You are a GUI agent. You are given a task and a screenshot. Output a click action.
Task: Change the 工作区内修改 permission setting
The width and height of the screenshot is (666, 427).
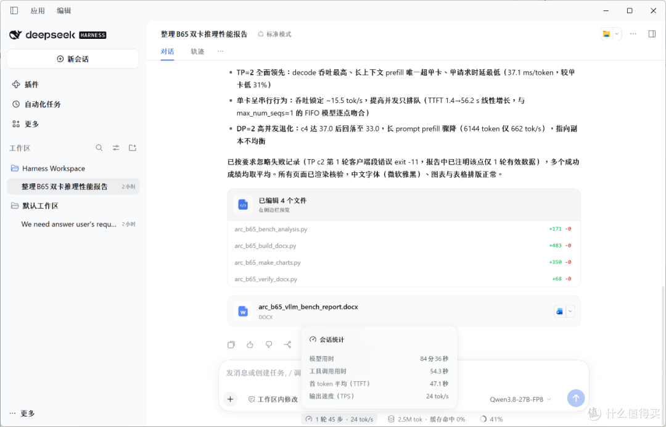point(273,399)
